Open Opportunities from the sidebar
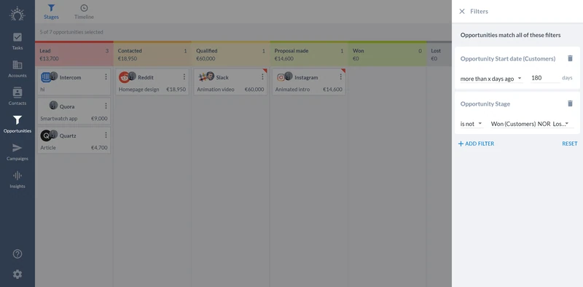This screenshot has height=287, width=583. pos(17,125)
